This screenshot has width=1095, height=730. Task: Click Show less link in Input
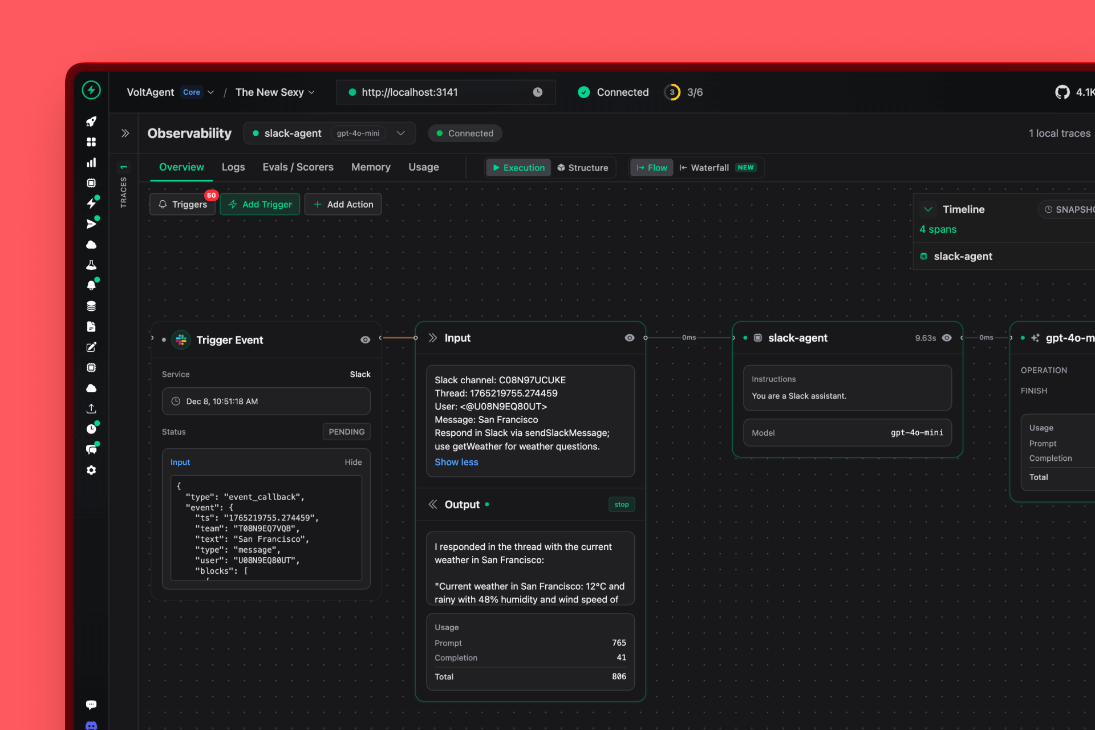pos(456,462)
